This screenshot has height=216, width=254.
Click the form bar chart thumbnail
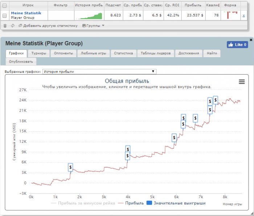click(x=230, y=15)
